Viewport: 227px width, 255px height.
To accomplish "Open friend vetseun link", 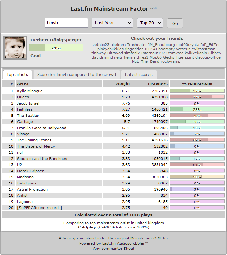I will click(x=183, y=49).
